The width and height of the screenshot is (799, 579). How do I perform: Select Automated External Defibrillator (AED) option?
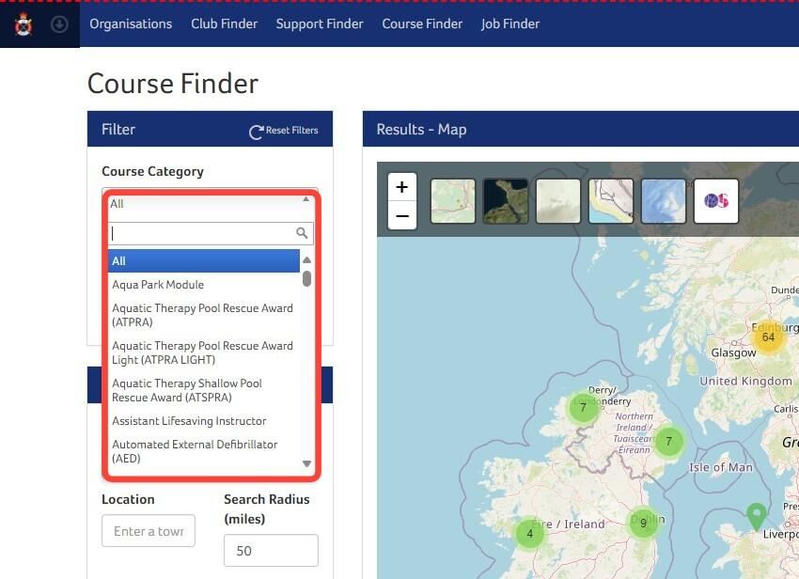click(204, 451)
